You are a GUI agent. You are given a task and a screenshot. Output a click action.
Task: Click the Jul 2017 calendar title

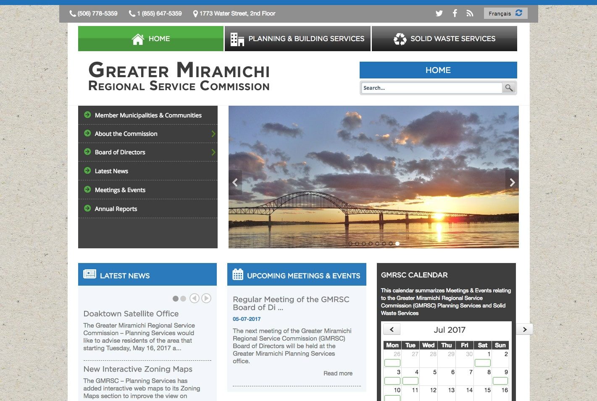450,330
